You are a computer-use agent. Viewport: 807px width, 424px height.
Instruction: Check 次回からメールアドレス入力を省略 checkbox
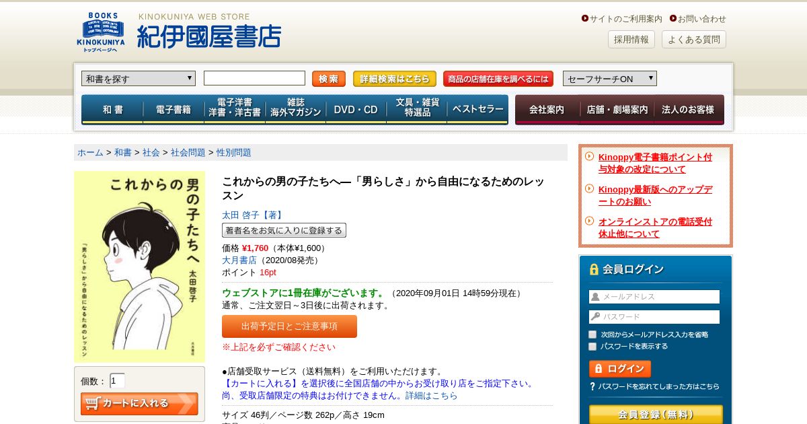(x=592, y=334)
